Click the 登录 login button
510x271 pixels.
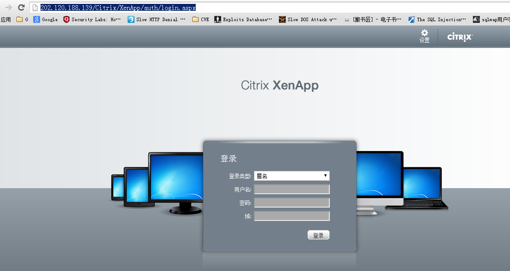point(319,235)
